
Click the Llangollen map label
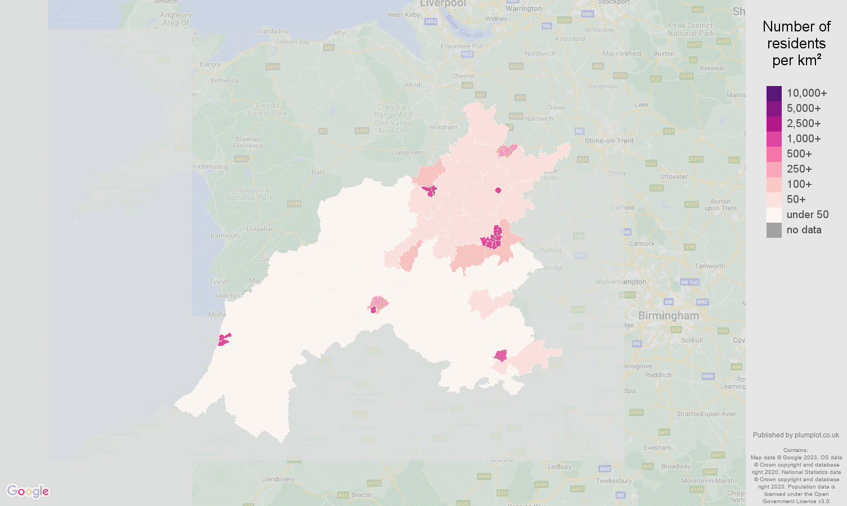click(406, 152)
